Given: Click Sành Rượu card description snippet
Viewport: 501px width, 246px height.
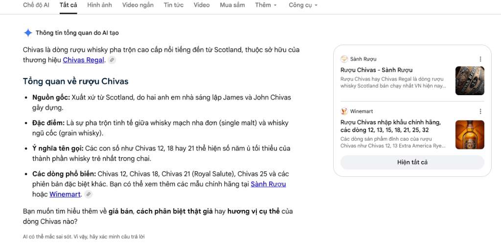Looking at the screenshot, I should click(393, 82).
